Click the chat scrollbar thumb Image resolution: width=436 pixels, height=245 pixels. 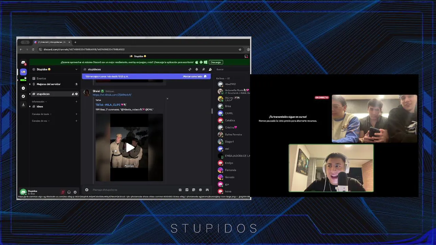(x=212, y=111)
